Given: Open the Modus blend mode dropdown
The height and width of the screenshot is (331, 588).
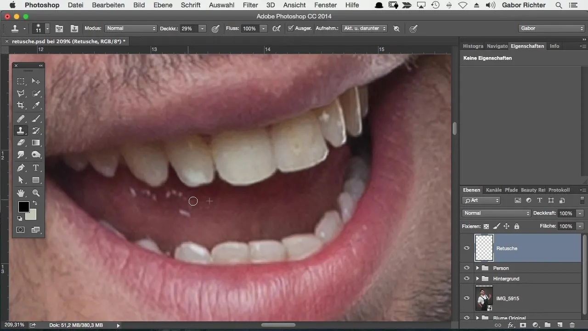Looking at the screenshot, I should tap(131, 29).
